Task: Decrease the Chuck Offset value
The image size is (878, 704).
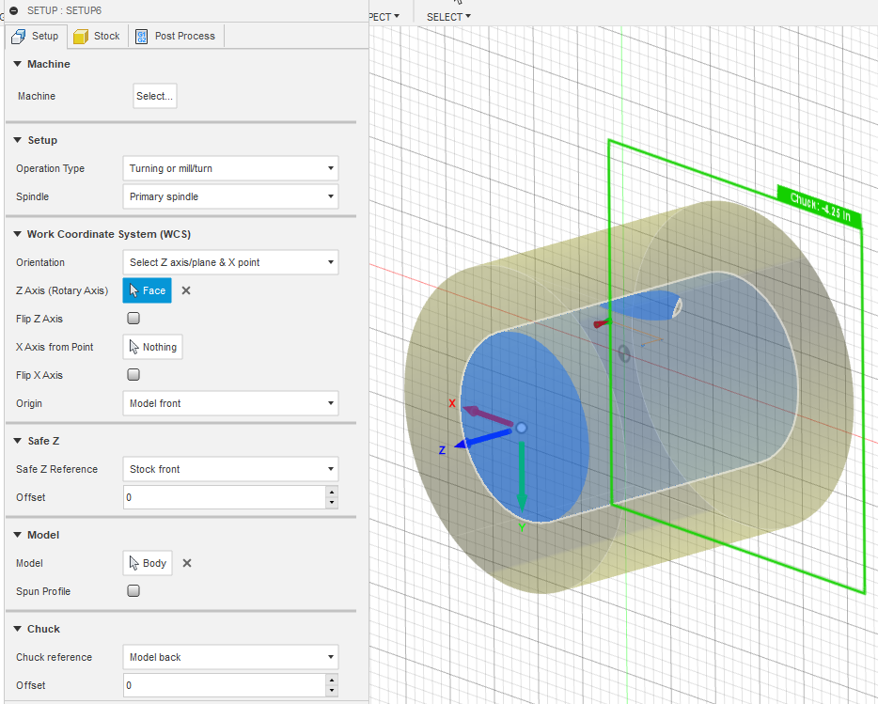Action: (x=332, y=691)
